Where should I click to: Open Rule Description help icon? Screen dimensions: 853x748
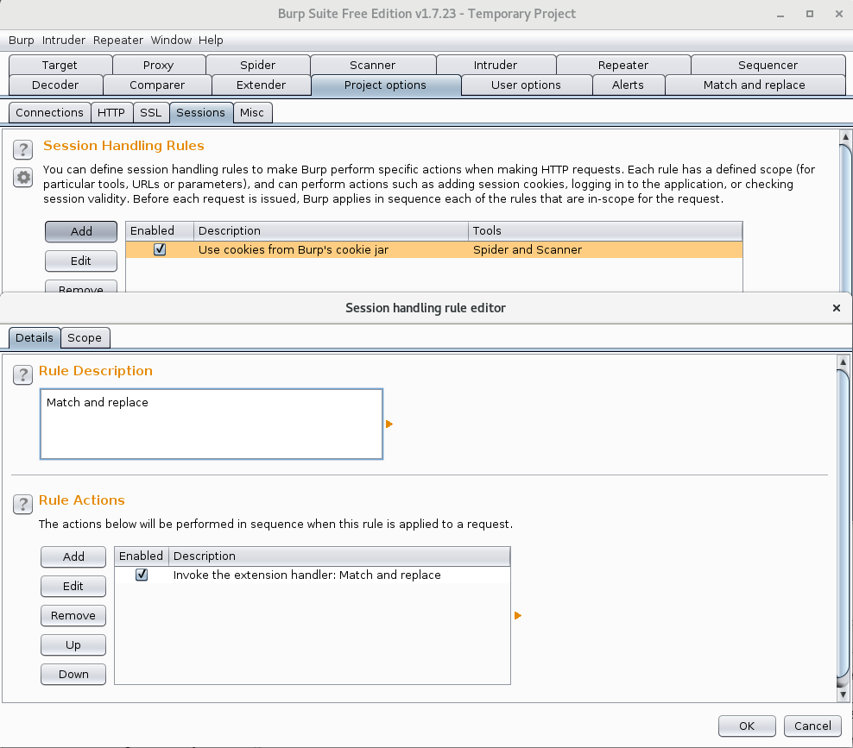pos(22,374)
